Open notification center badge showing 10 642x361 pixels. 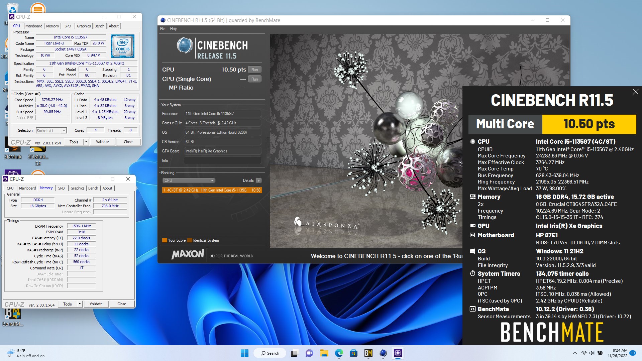(x=633, y=353)
